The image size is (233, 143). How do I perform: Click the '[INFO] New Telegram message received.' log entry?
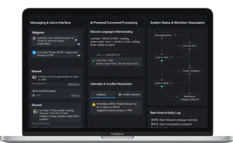(x=174, y=120)
